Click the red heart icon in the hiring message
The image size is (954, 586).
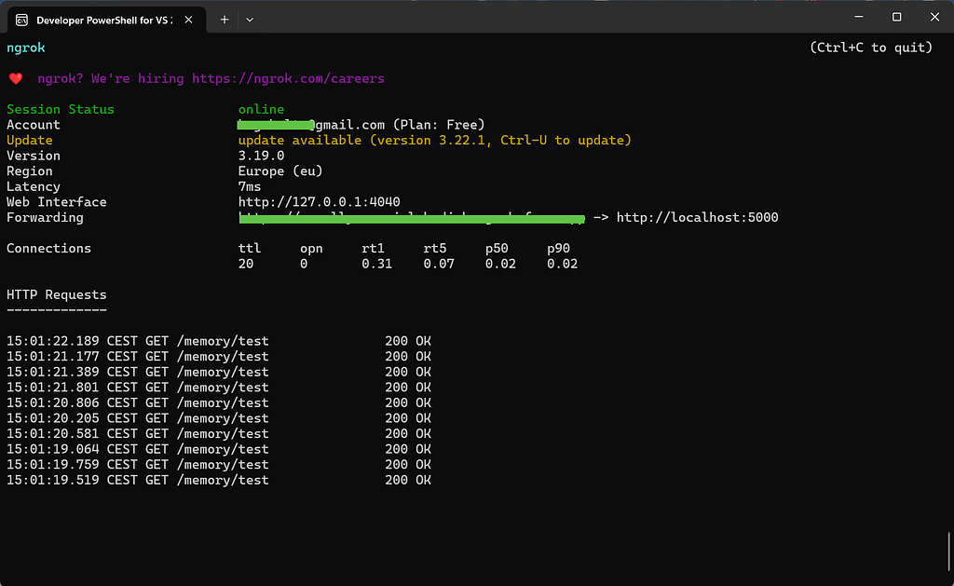point(13,78)
